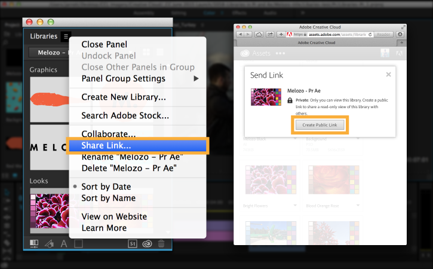The height and width of the screenshot is (269, 433).
Task: Open dropdown arrow for Blood Orange Rose asset
Action: coord(358,206)
